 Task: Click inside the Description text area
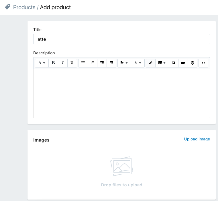click(121, 93)
